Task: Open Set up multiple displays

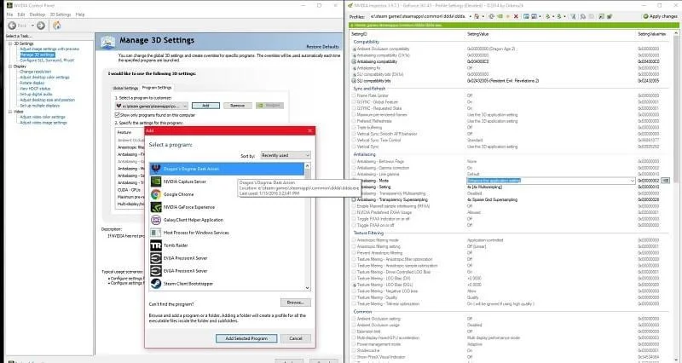Action: [x=39, y=106]
